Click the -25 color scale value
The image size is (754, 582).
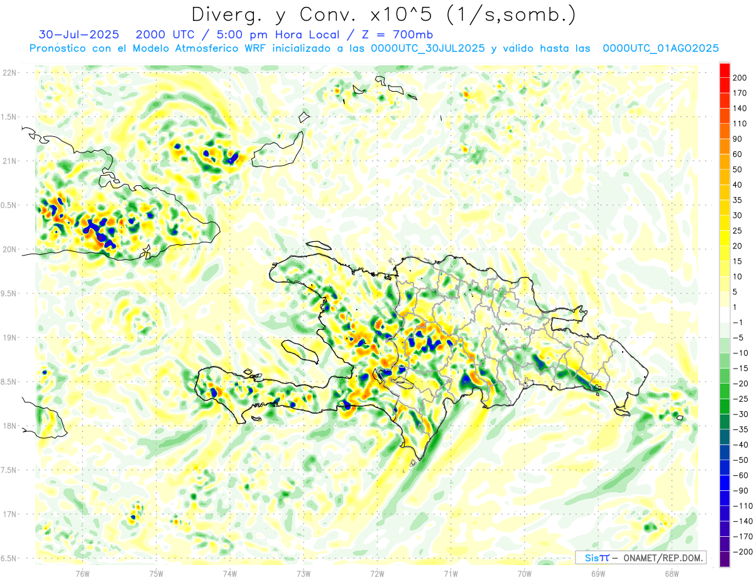(x=740, y=399)
